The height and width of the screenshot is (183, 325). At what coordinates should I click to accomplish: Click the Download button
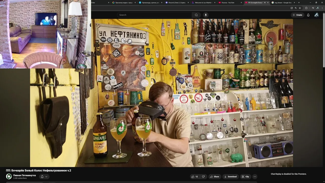point(230,177)
